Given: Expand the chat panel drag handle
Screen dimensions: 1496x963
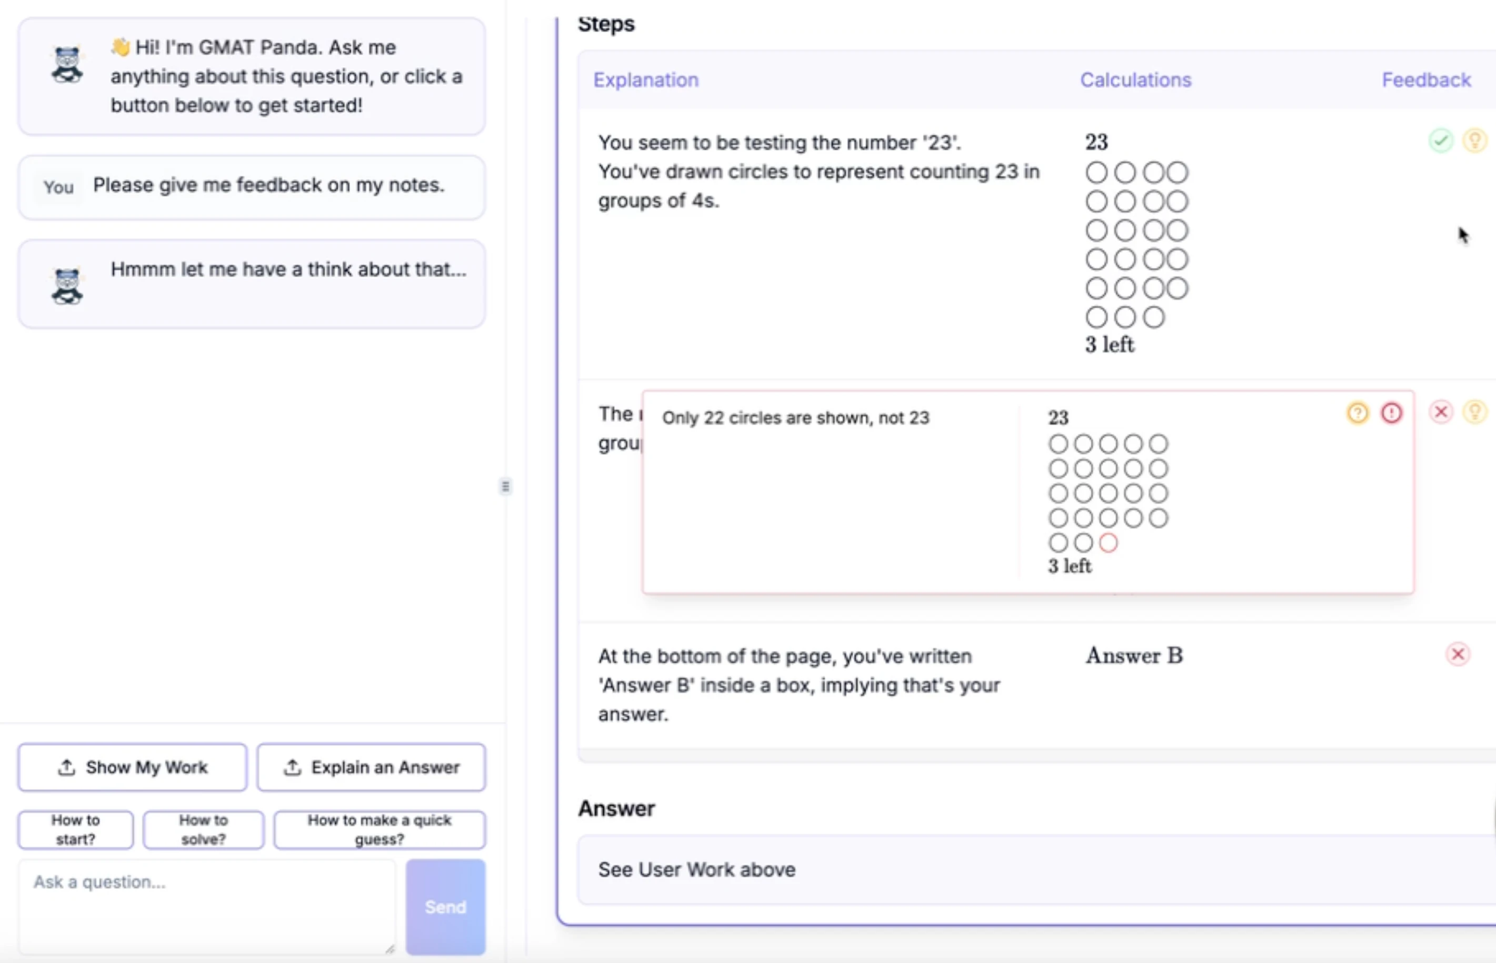Looking at the screenshot, I should (505, 486).
